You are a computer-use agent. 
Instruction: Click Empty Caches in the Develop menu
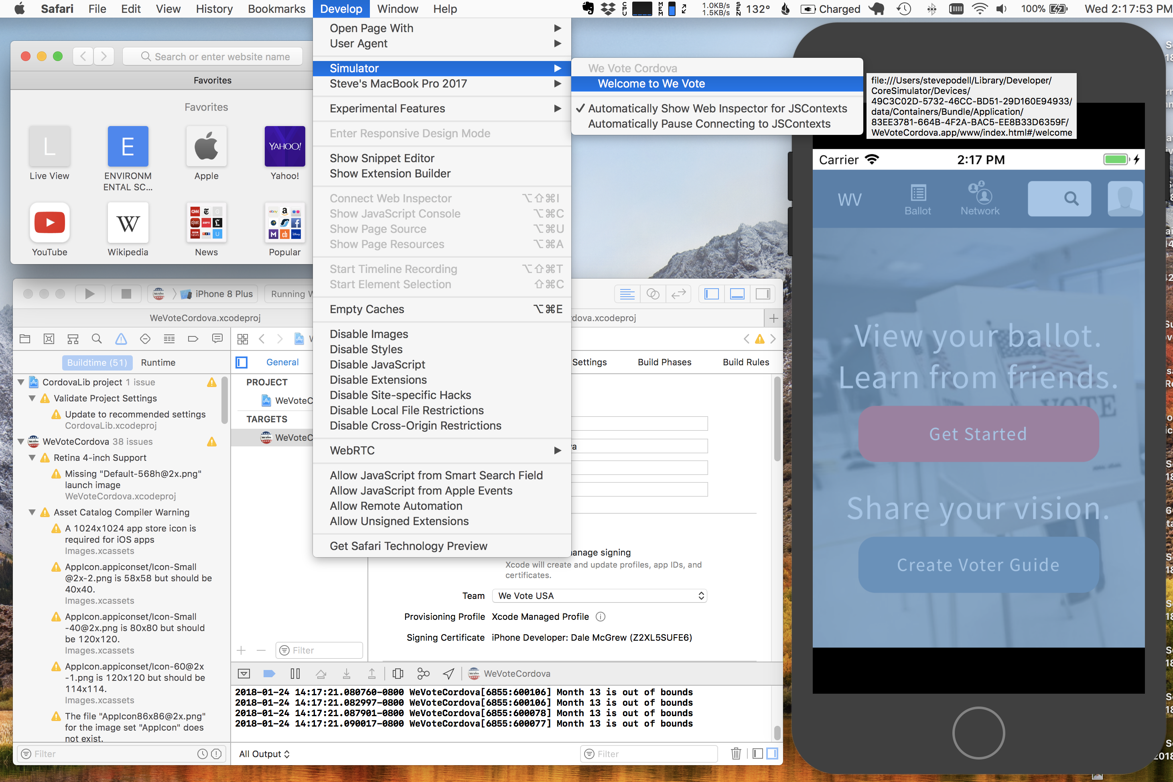pyautogui.click(x=367, y=309)
